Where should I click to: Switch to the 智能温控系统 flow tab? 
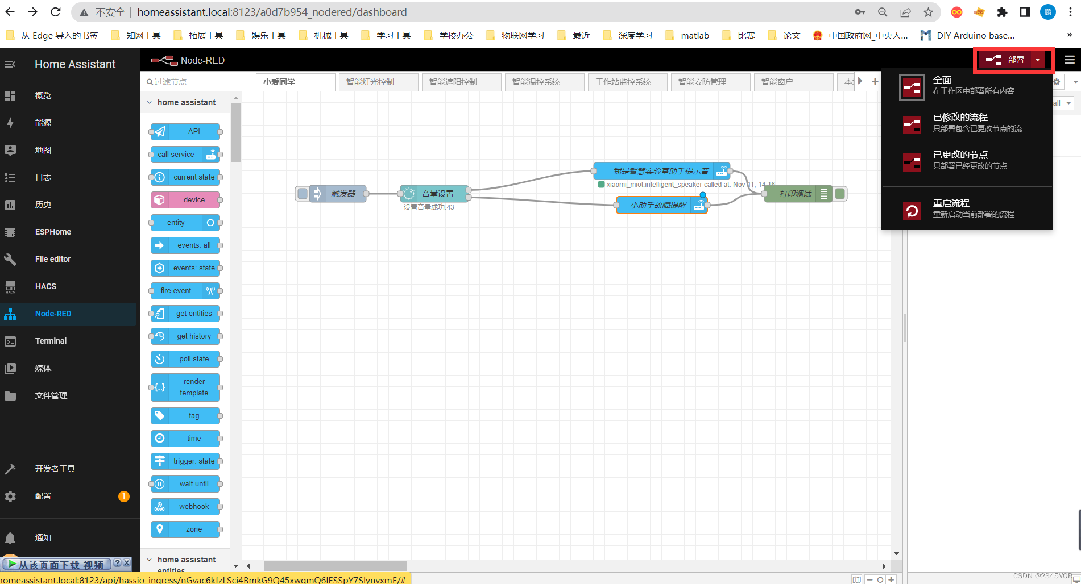544,82
